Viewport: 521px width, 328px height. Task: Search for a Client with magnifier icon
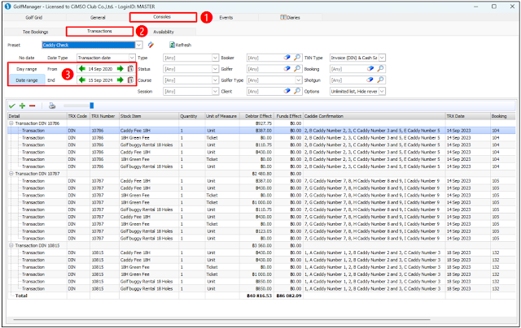[297, 91]
